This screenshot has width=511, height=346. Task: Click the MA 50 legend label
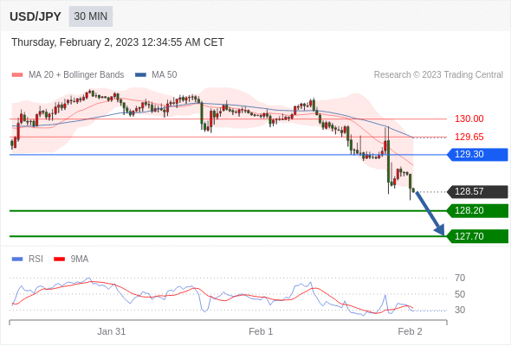tap(165, 75)
